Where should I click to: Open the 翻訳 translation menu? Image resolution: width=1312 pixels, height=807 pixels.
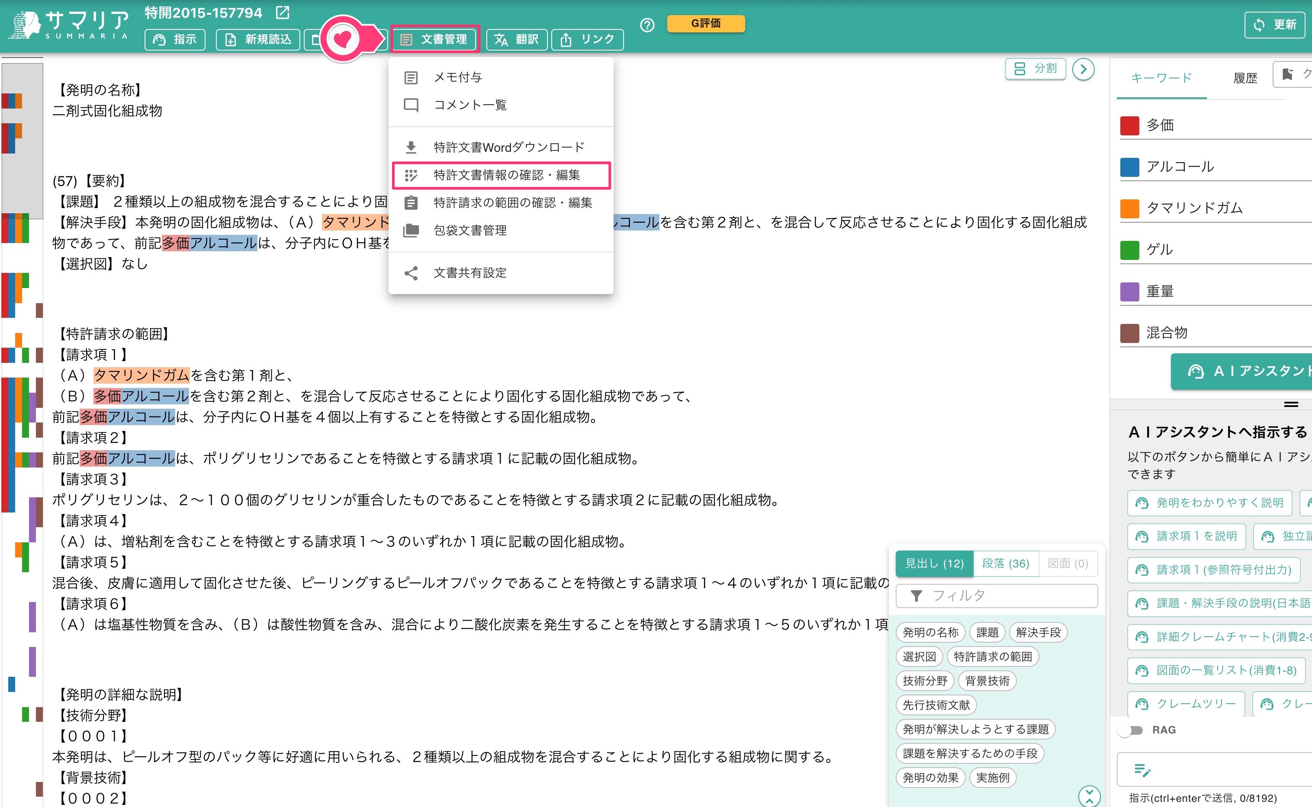516,39
